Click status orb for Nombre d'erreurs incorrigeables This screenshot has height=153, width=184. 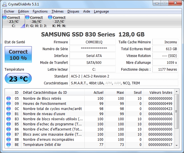[9, 139]
